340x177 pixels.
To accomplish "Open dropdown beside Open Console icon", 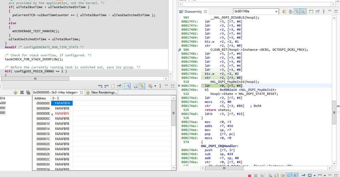I will pyautogui.click(x=325, y=176).
